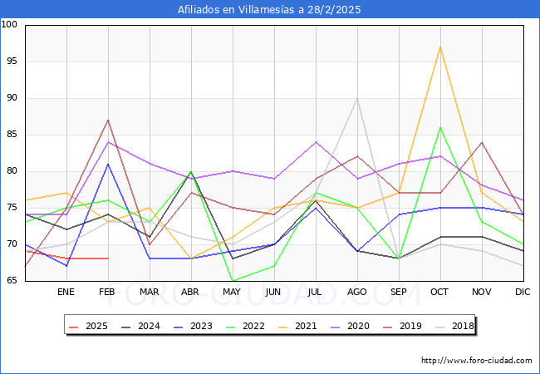This screenshot has height=374, width=540.
Task: Click the 65 value on y-axis
Action: point(12,281)
